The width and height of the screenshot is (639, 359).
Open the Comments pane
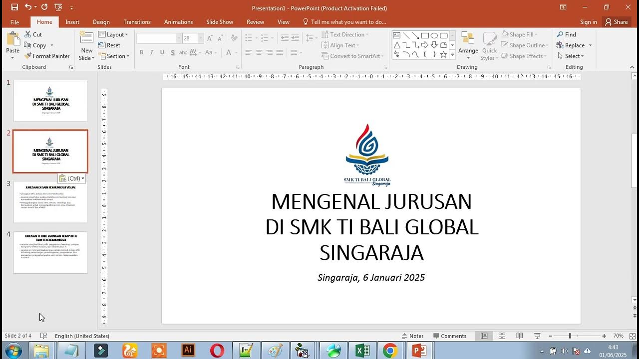pos(450,336)
